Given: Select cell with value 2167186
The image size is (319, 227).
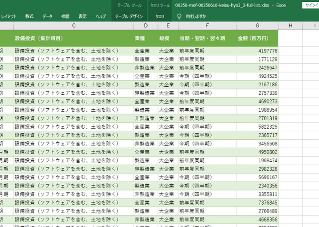Looking at the screenshot, I should [x=257, y=85].
